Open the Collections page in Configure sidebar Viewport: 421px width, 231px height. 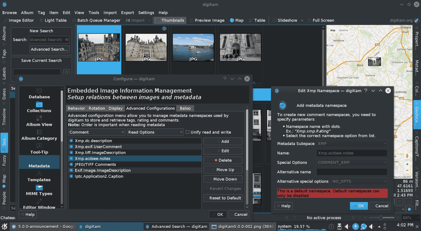click(39, 107)
